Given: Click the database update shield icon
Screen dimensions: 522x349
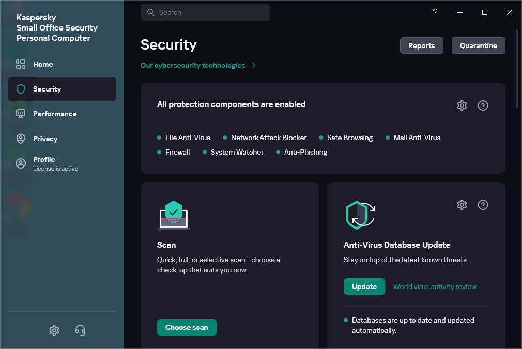Looking at the screenshot, I should 360,215.
